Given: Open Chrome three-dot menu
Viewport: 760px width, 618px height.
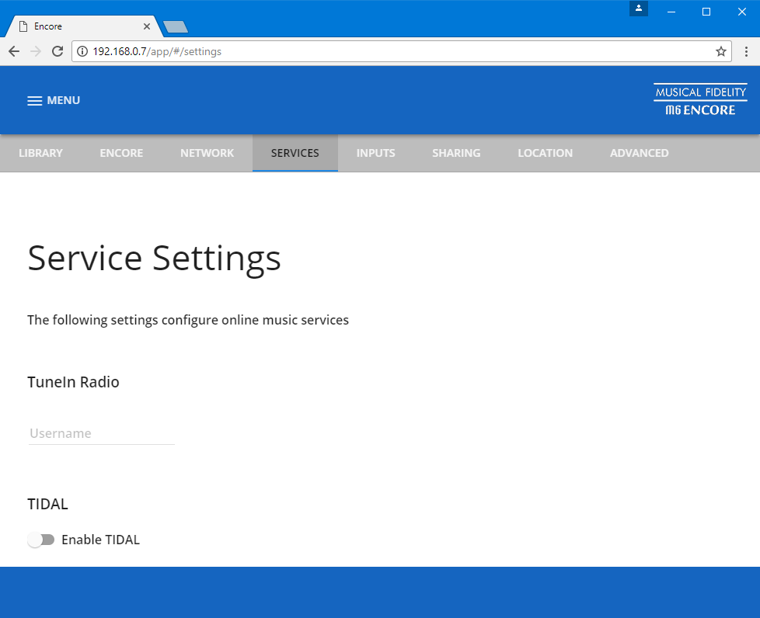Looking at the screenshot, I should pyautogui.click(x=746, y=51).
